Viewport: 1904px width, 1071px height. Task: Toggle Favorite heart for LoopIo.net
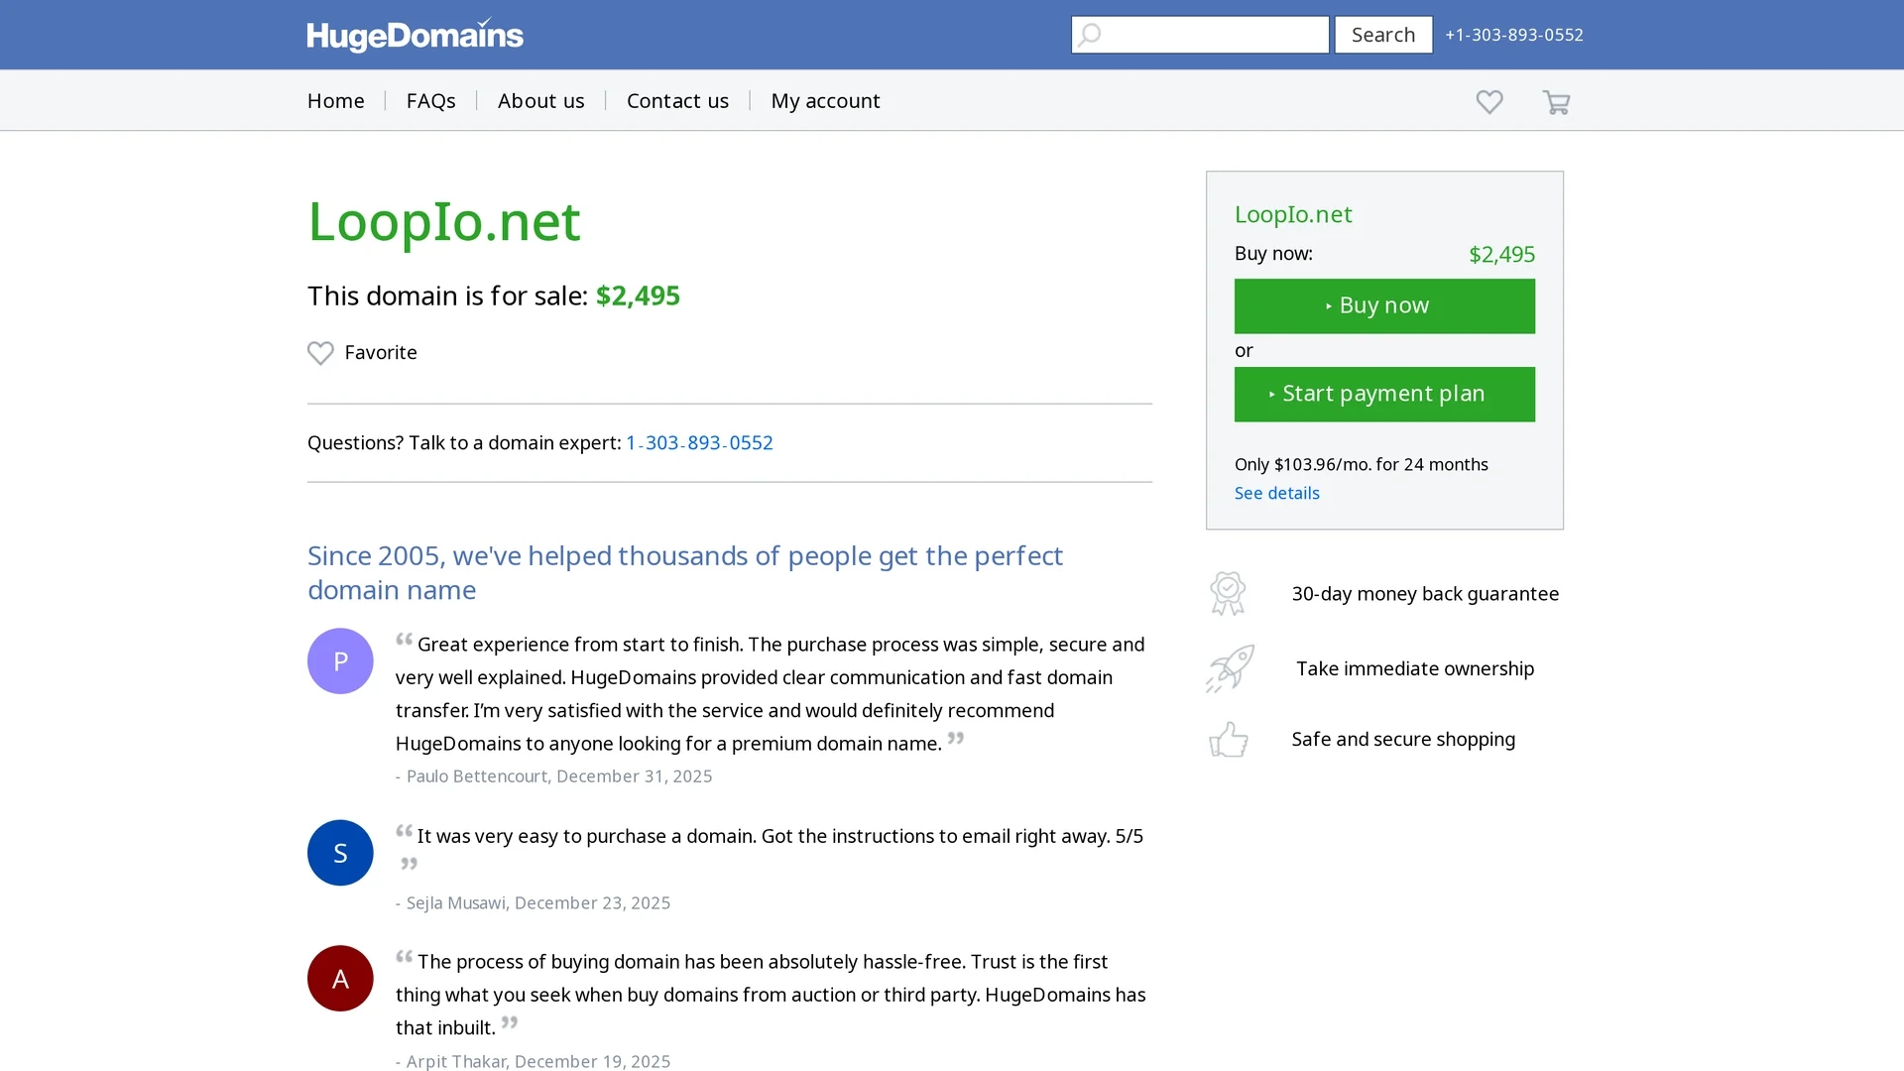tap(320, 353)
